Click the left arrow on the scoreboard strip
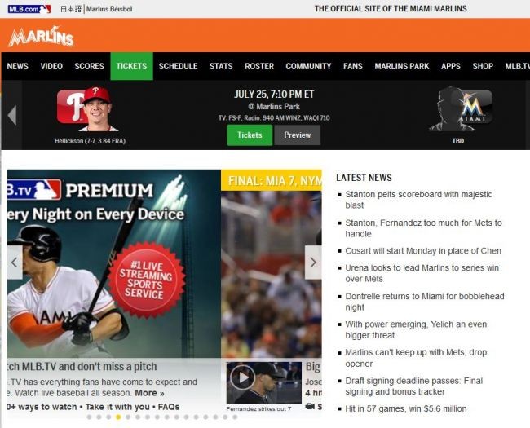The width and height of the screenshot is (530, 428). [x=12, y=115]
